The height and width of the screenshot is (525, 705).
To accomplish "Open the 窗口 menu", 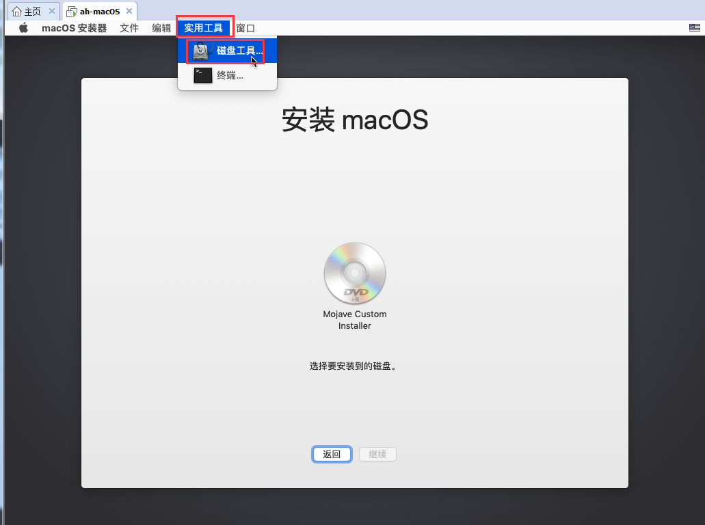I will pos(245,28).
